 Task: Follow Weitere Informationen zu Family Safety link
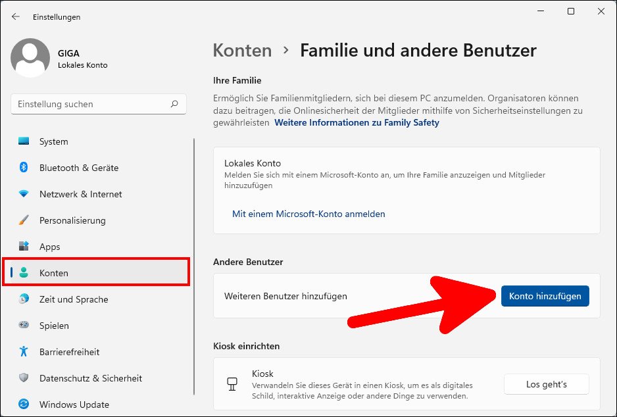[x=357, y=122]
